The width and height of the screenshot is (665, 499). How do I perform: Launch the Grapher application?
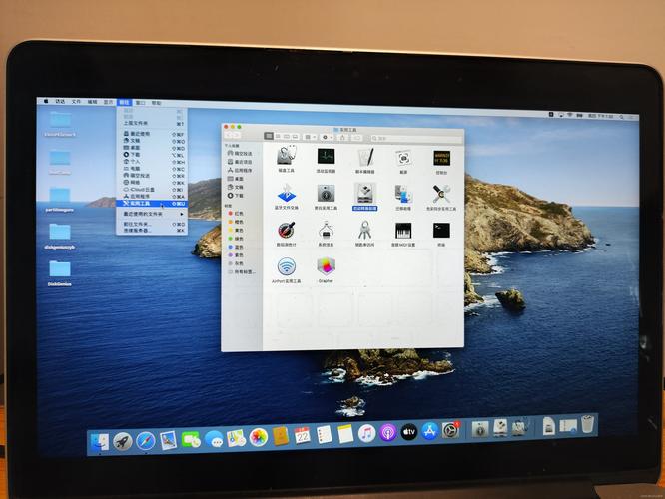(326, 266)
